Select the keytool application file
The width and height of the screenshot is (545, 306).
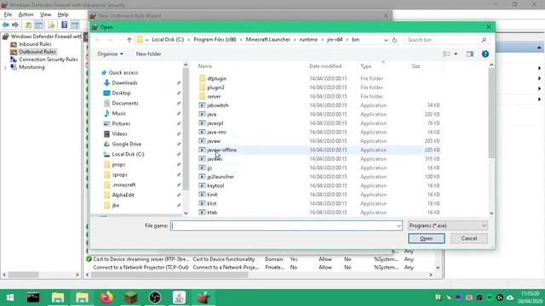coord(215,185)
